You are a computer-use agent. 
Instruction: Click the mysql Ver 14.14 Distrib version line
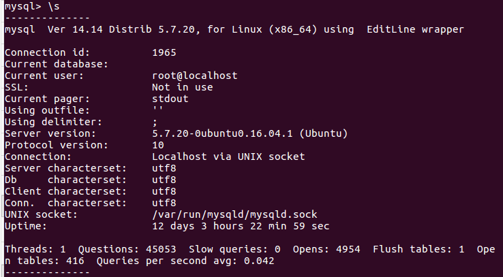(x=234, y=29)
